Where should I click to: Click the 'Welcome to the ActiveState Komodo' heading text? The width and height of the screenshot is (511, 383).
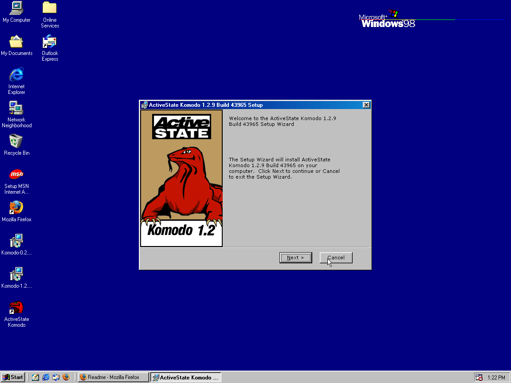pos(283,121)
